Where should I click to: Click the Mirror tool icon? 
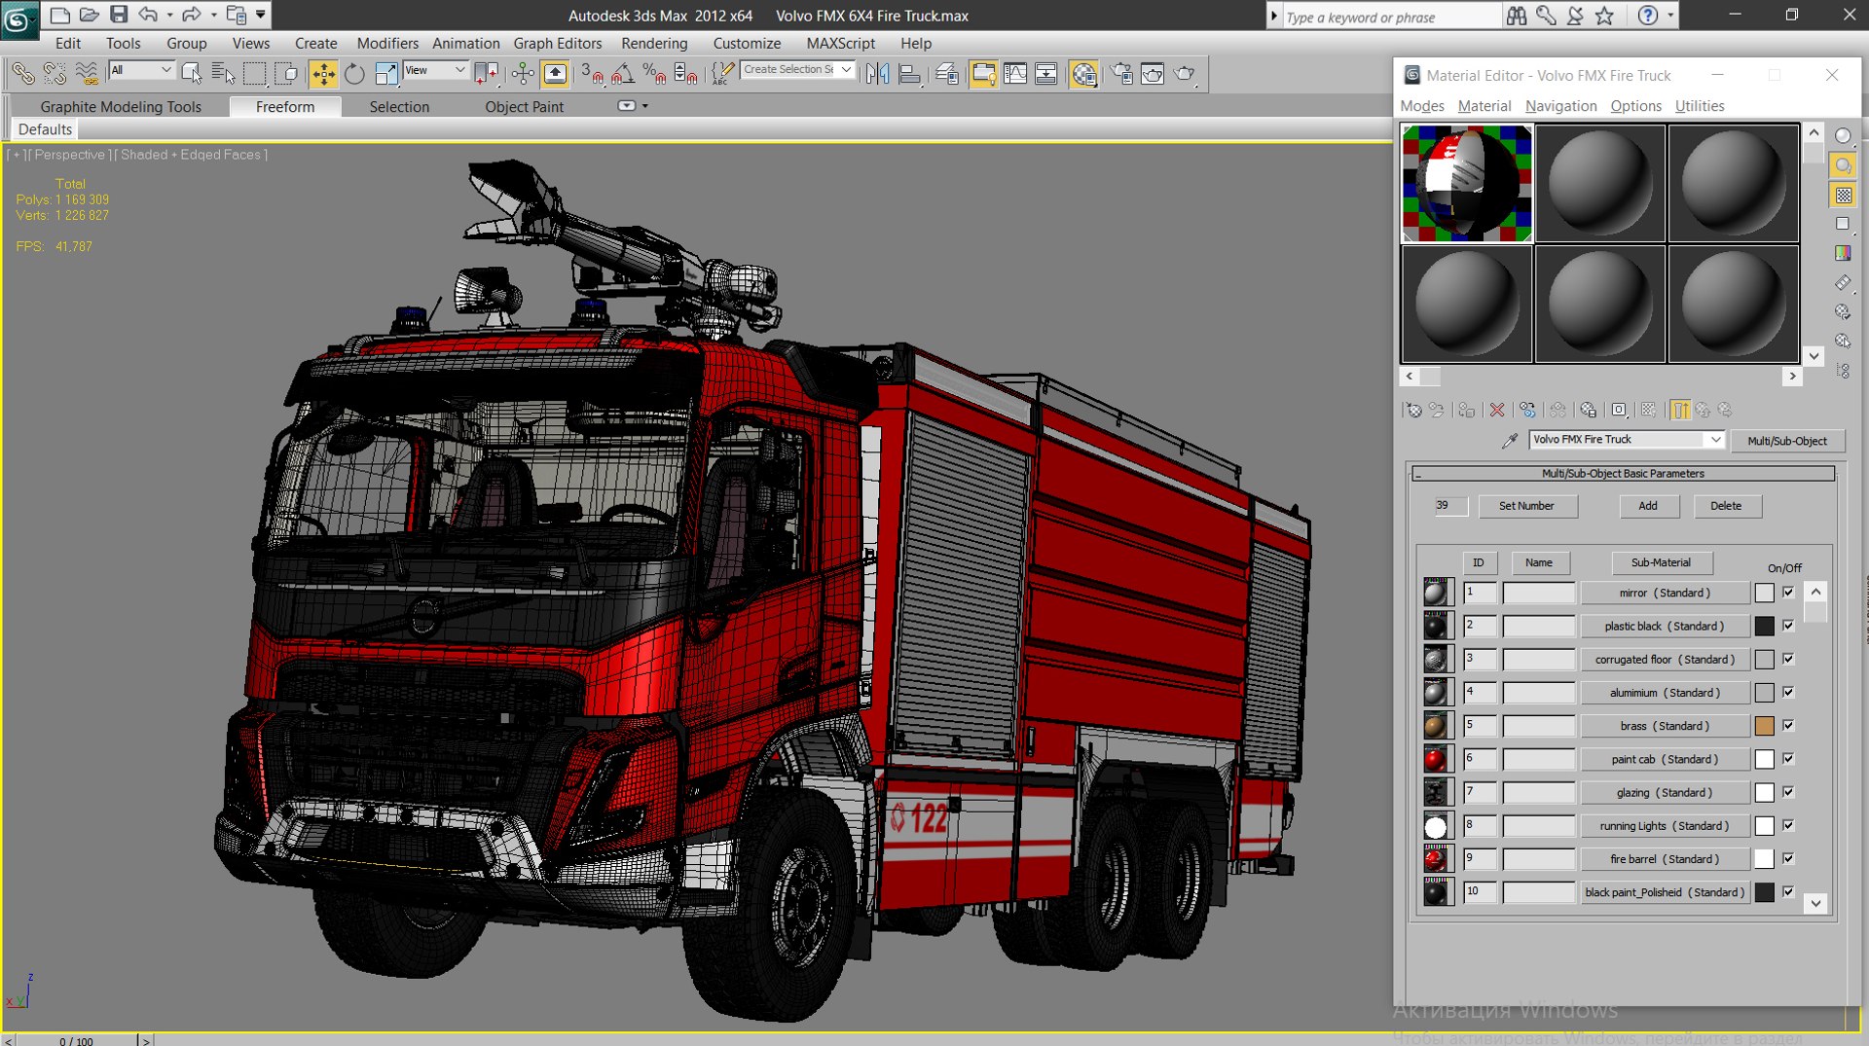coord(877,74)
